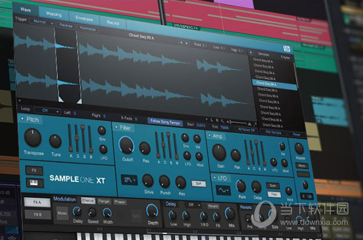
Task: Toggle the Filter section power button
Action: pos(116,127)
